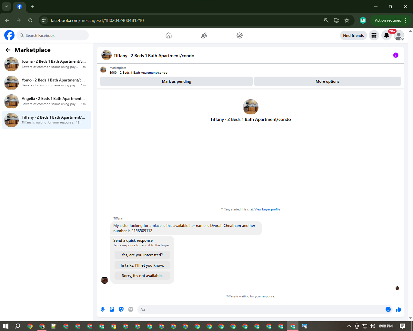Open Yomo conversation in Marketplace list
This screenshot has height=331, width=413.
point(46,83)
